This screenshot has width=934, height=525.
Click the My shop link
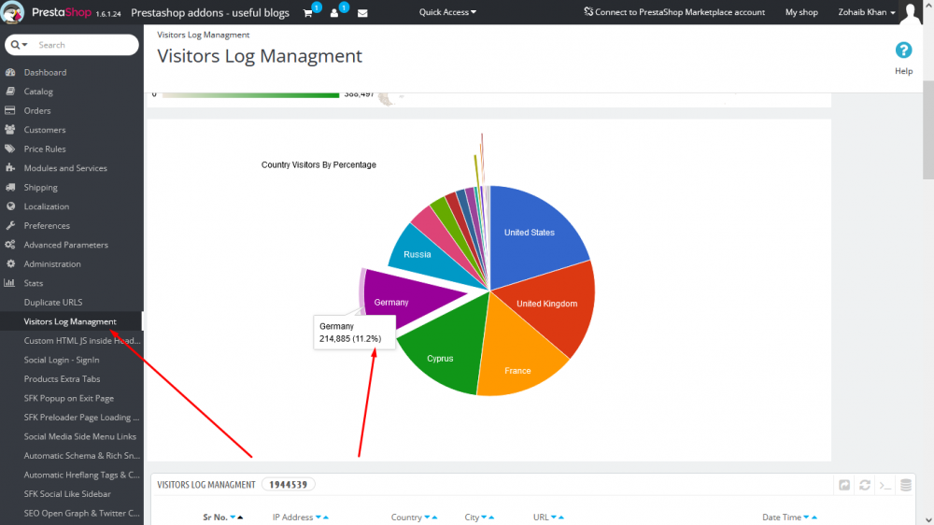tap(801, 12)
